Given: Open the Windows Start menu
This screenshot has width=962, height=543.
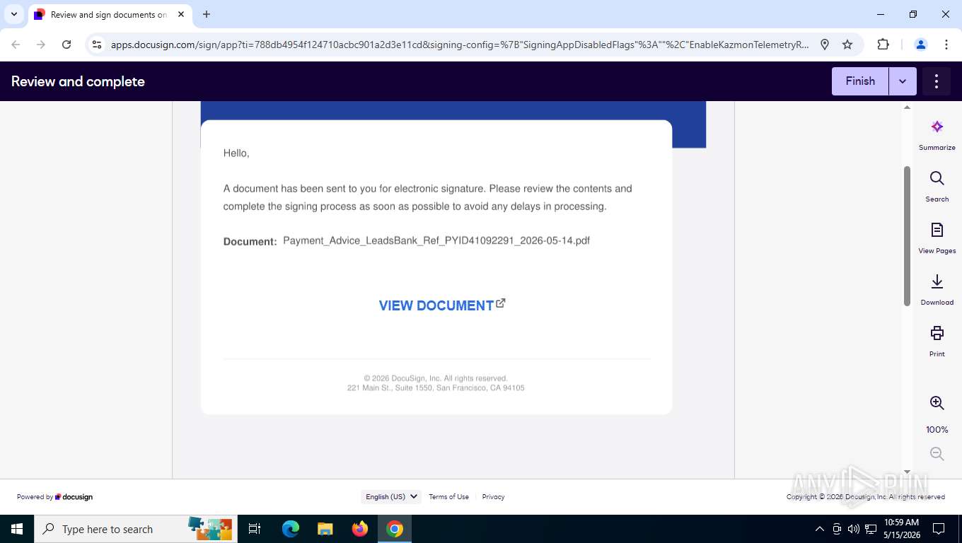Looking at the screenshot, I should point(16,529).
